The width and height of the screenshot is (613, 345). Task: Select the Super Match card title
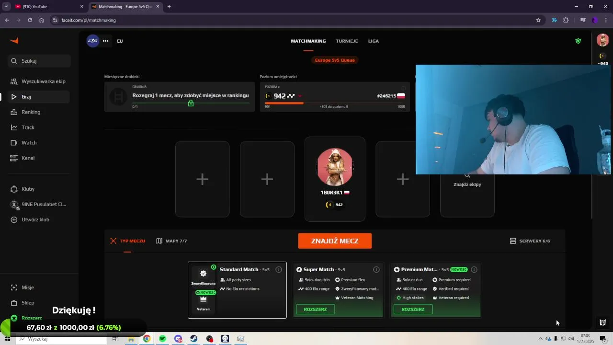(x=318, y=270)
